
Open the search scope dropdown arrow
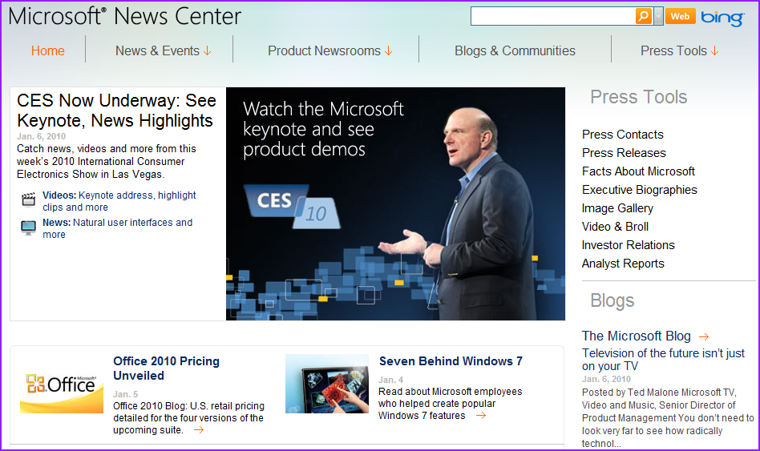point(659,16)
